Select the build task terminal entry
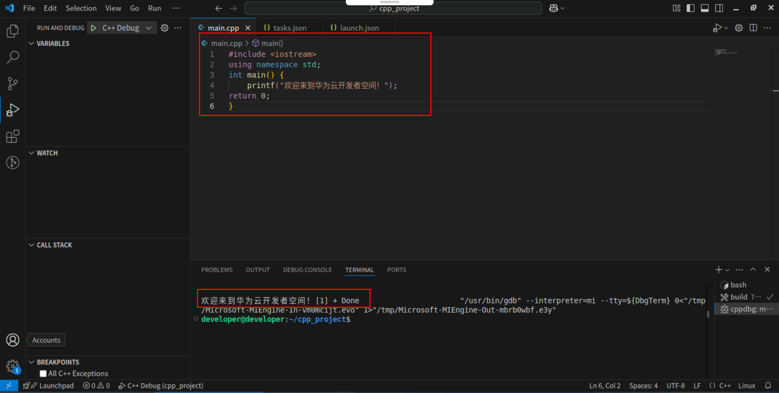779x393 pixels. click(x=746, y=297)
